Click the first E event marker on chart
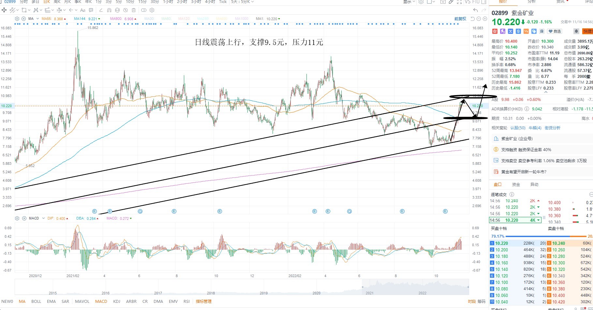The image size is (593, 310). pos(95,211)
